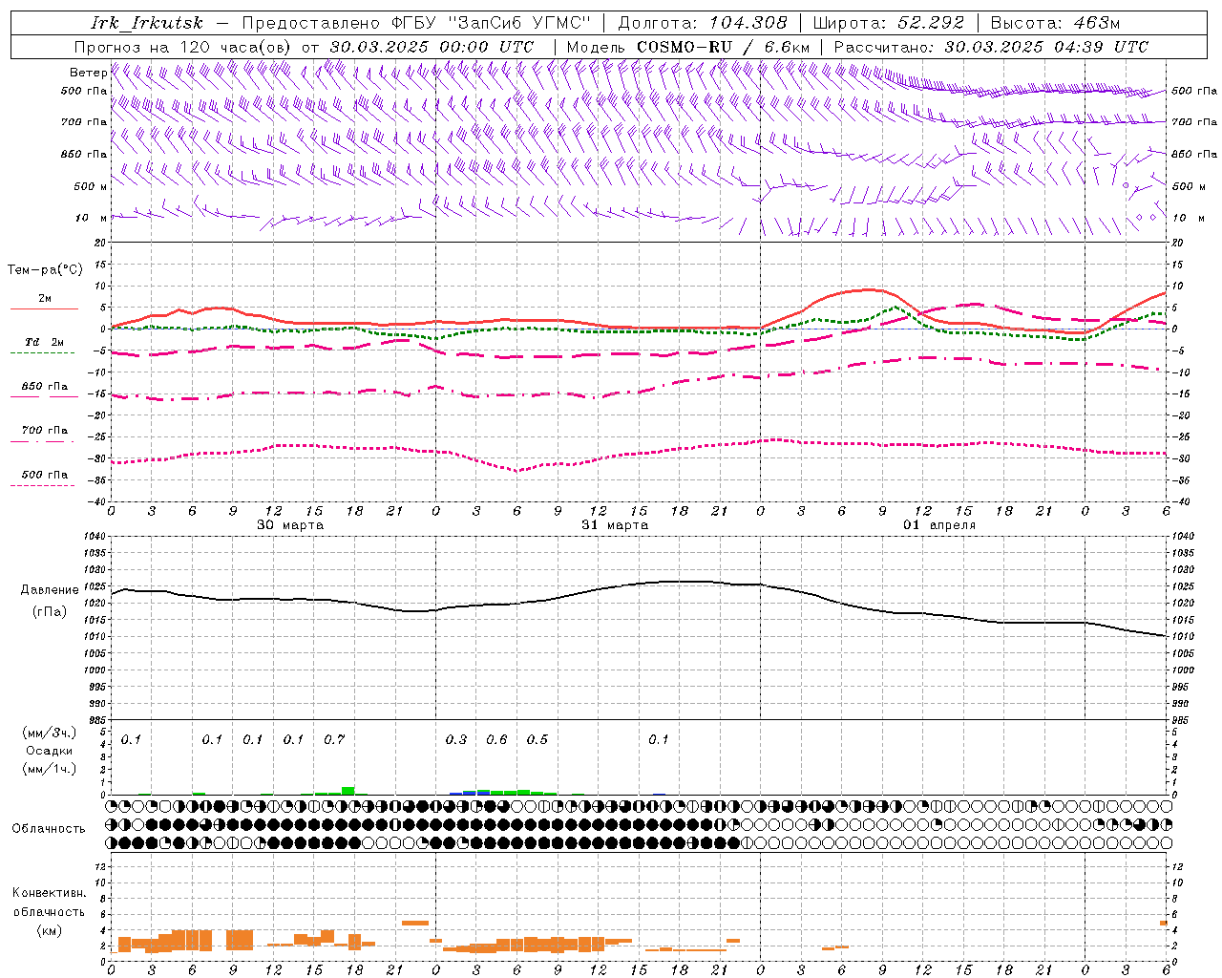This screenshot has height=978, width=1222.
Task: Click the station name "Irk_Irkutsk" in header
Action: 147,23
